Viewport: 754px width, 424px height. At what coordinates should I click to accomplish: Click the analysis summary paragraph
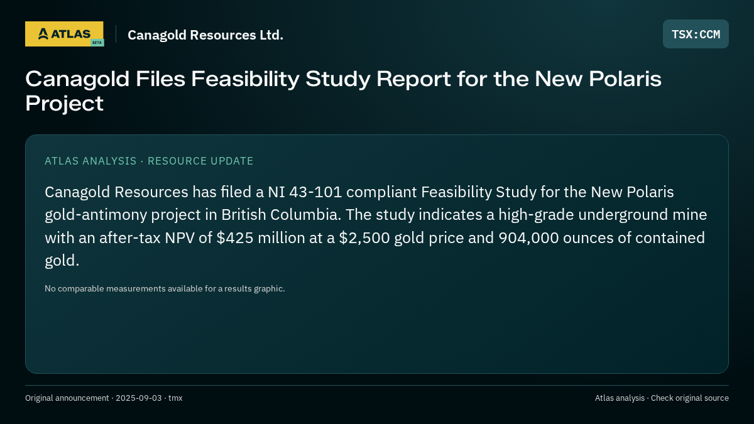pyautogui.click(x=376, y=226)
